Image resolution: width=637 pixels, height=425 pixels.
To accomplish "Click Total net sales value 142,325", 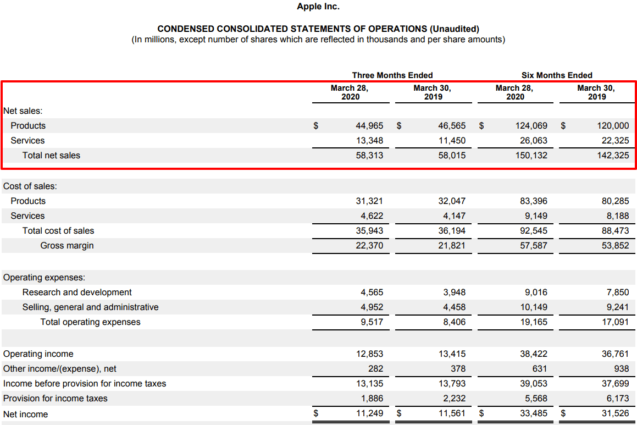I will point(613,156).
